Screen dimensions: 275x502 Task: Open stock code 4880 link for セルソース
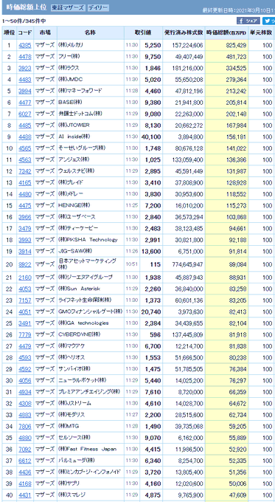pyautogui.click(x=24, y=438)
